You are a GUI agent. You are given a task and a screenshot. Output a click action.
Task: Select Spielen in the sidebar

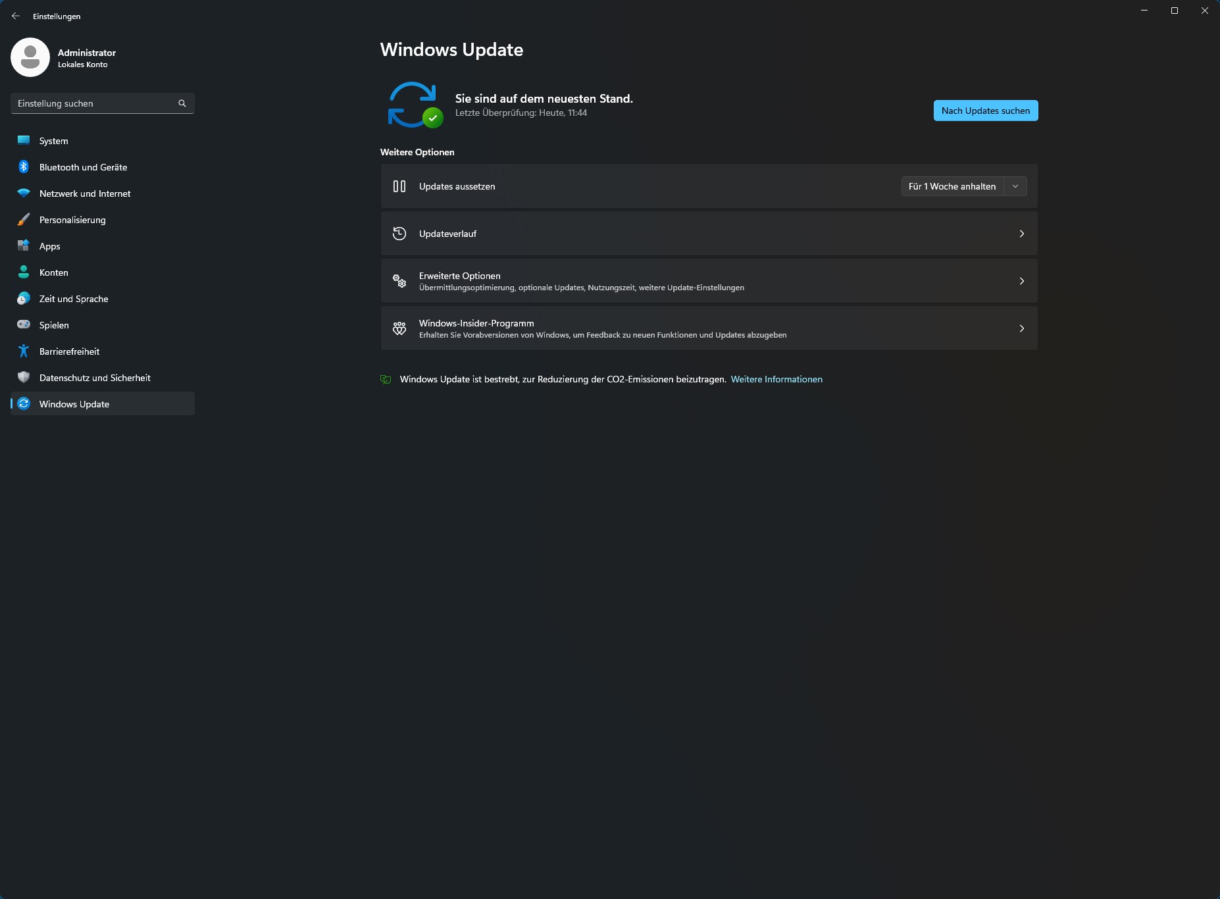[103, 325]
